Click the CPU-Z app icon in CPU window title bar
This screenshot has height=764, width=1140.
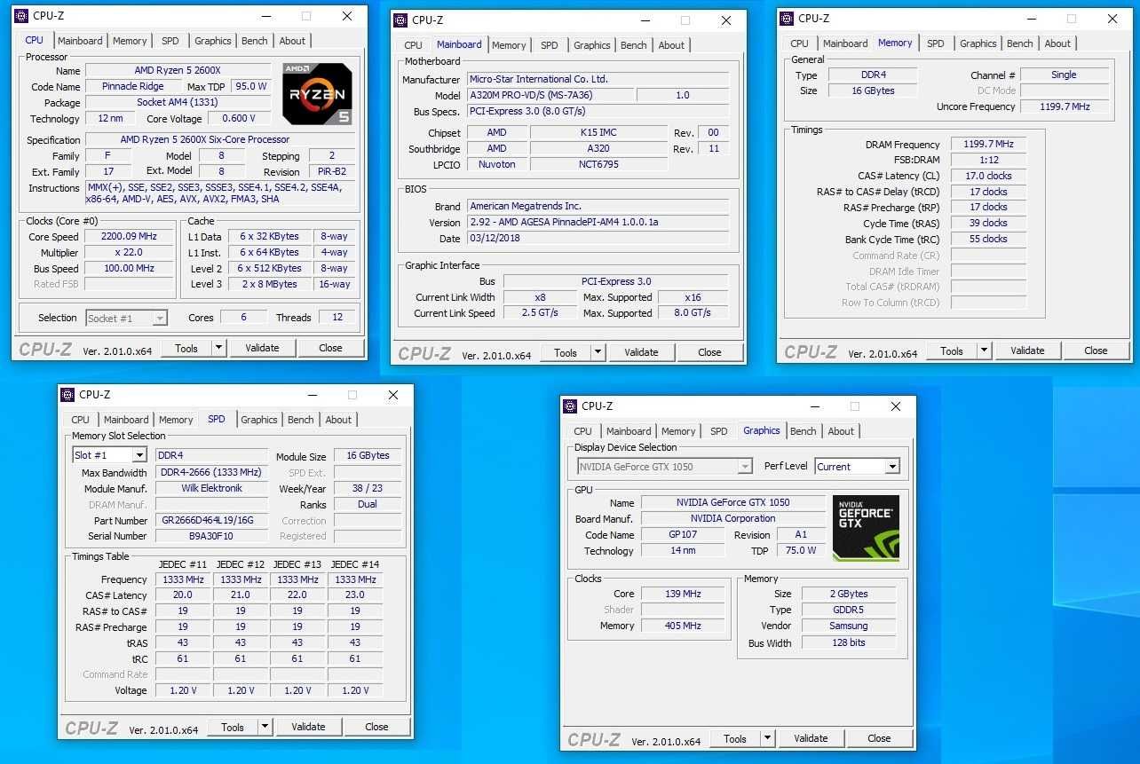click(x=21, y=16)
